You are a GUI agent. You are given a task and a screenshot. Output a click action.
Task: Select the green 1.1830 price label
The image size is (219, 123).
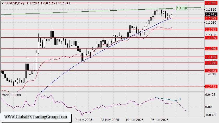point(182,8)
